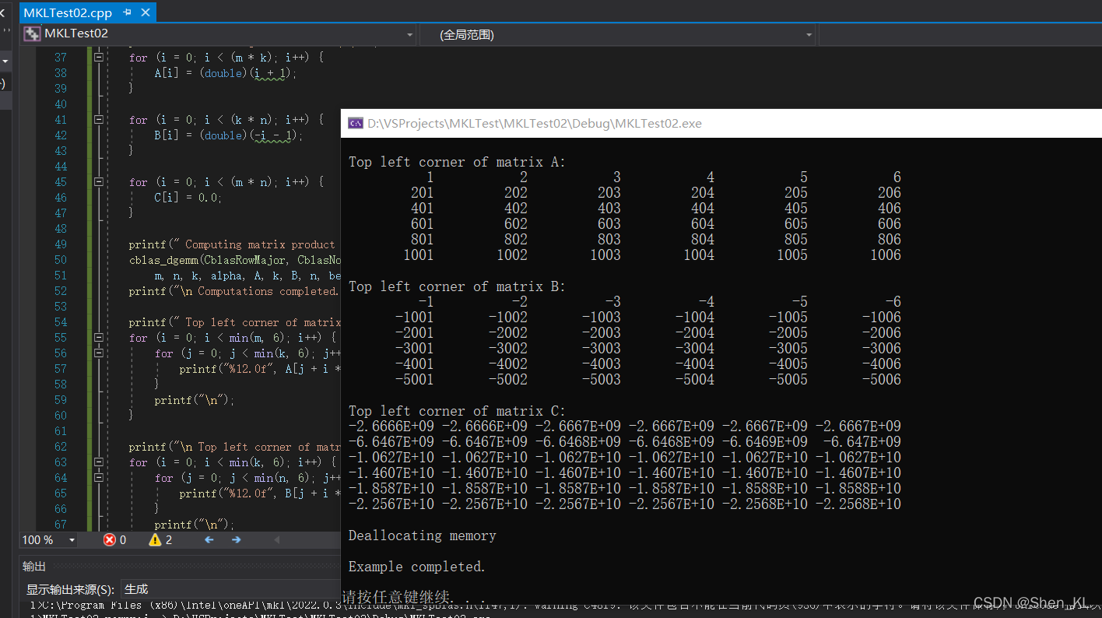Click the C[i] = 0.0; code line
This screenshot has width=1102, height=618.
click(188, 198)
